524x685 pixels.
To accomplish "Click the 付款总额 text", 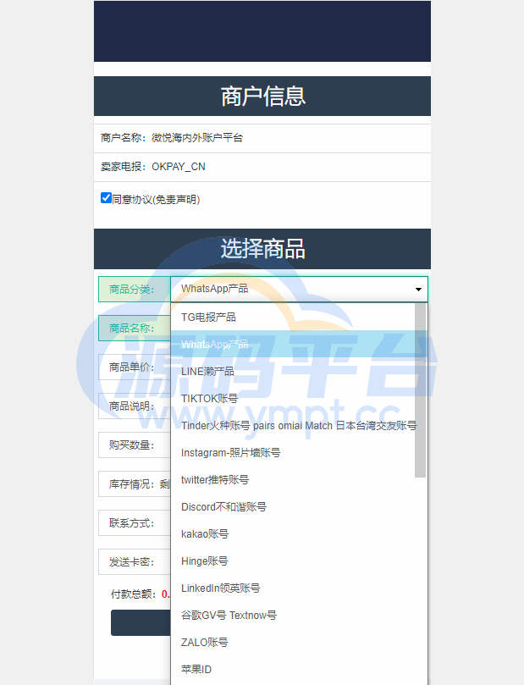I will tap(133, 594).
